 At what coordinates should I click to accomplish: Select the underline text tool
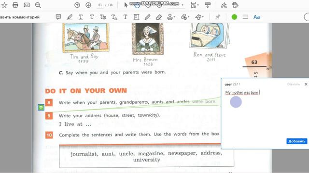point(81,17)
